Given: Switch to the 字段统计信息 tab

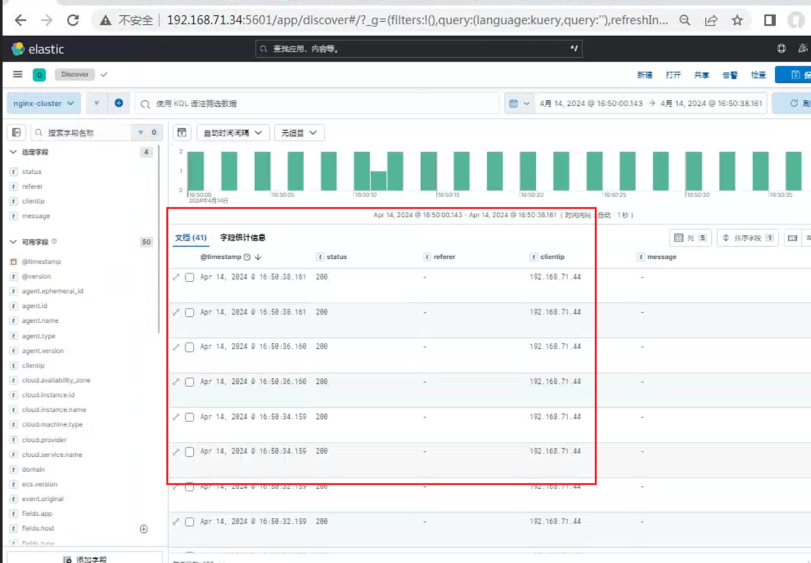Looking at the screenshot, I should click(x=242, y=238).
